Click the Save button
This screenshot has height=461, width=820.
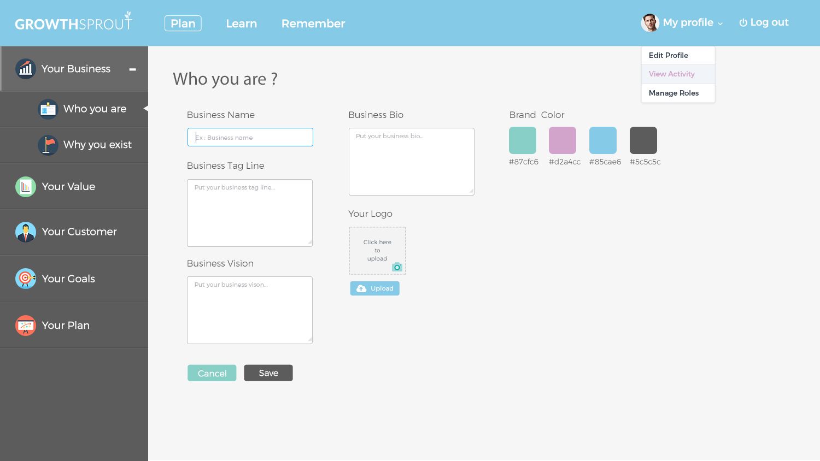click(x=268, y=373)
